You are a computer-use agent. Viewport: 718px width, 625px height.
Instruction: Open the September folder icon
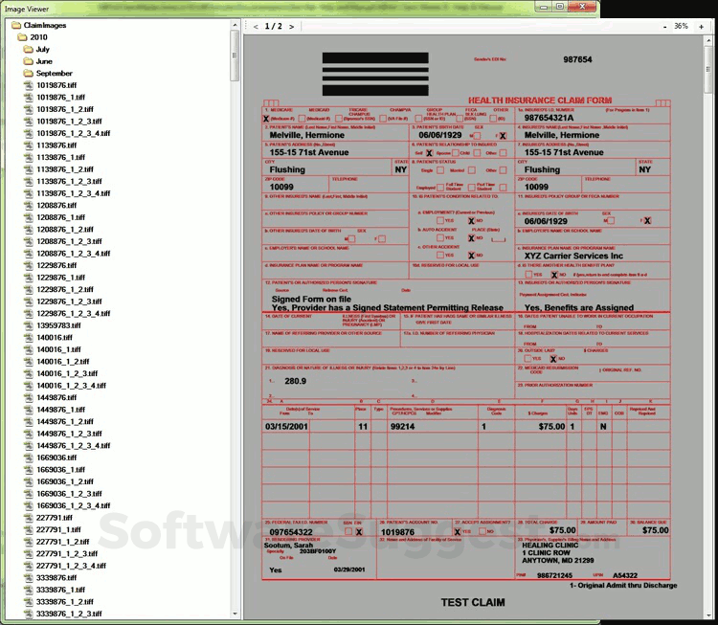[x=29, y=74]
